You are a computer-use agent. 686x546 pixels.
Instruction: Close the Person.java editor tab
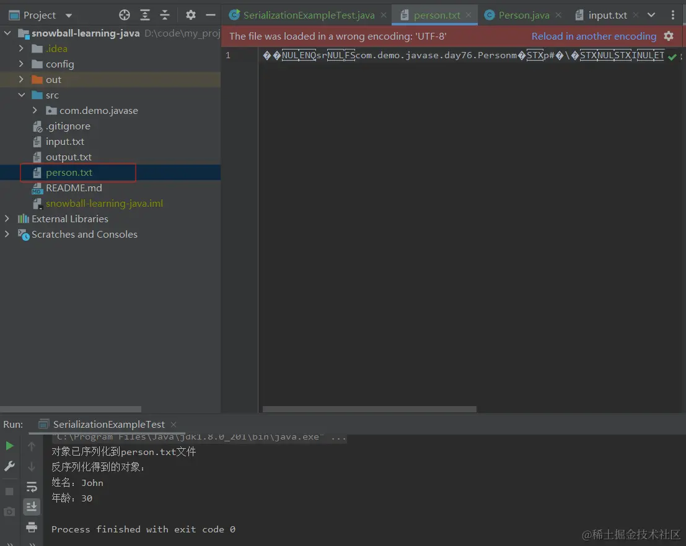(558, 15)
